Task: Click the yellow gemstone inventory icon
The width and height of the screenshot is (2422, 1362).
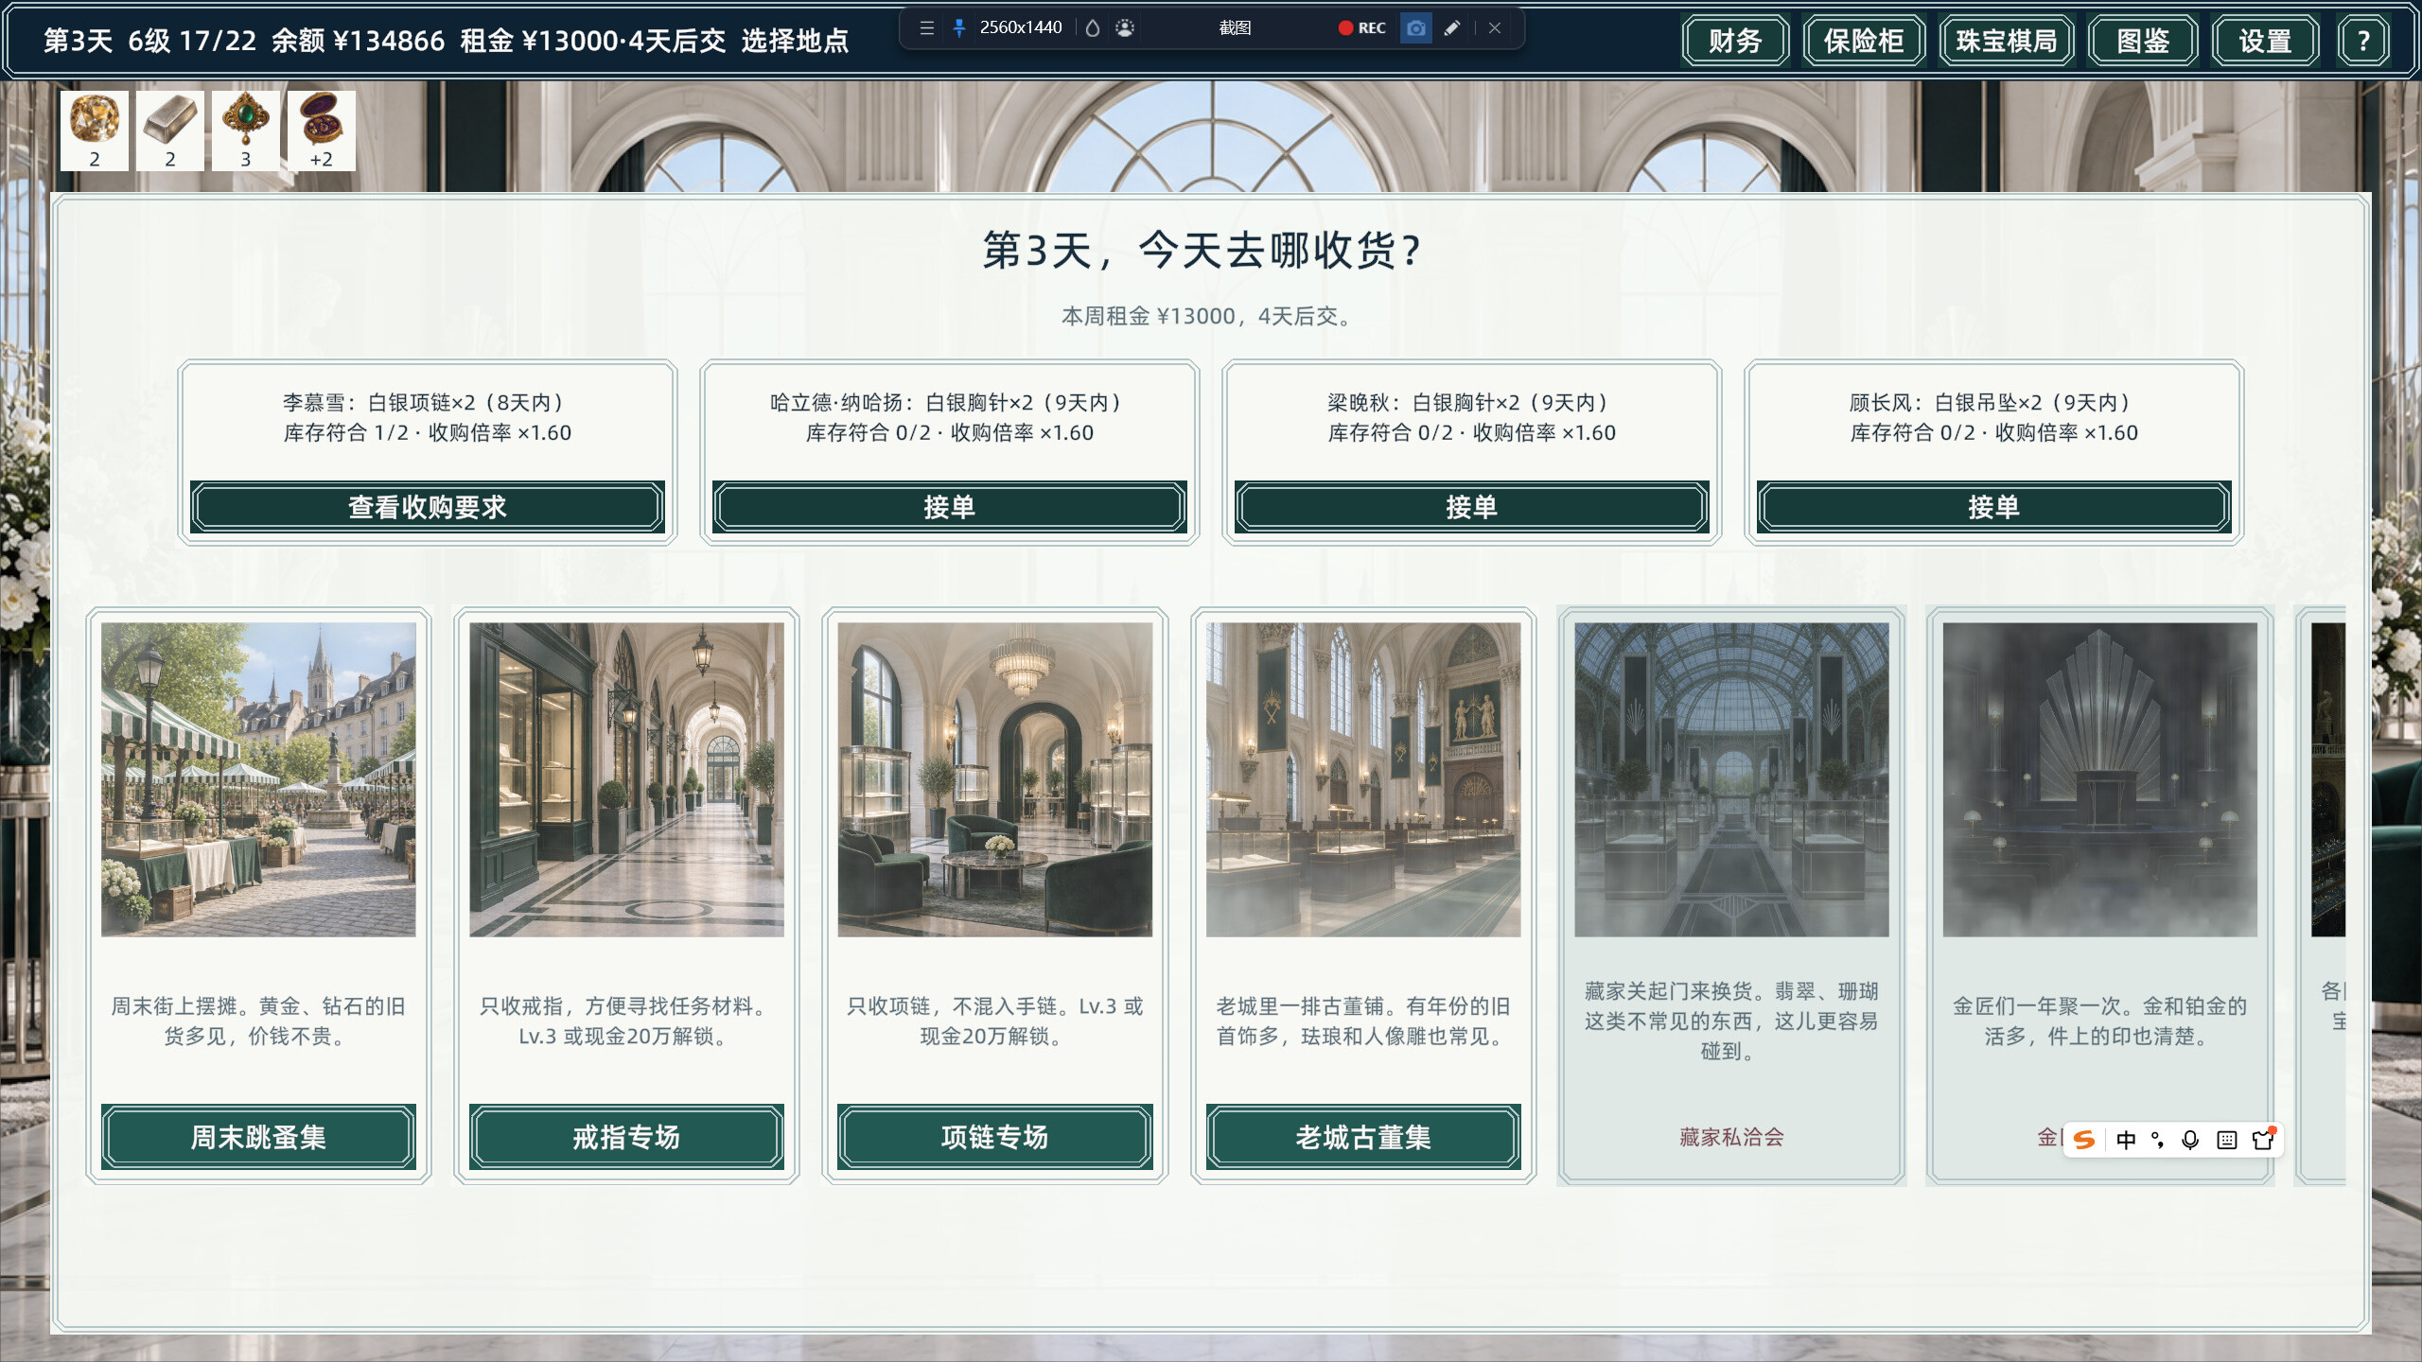Action: click(x=95, y=131)
